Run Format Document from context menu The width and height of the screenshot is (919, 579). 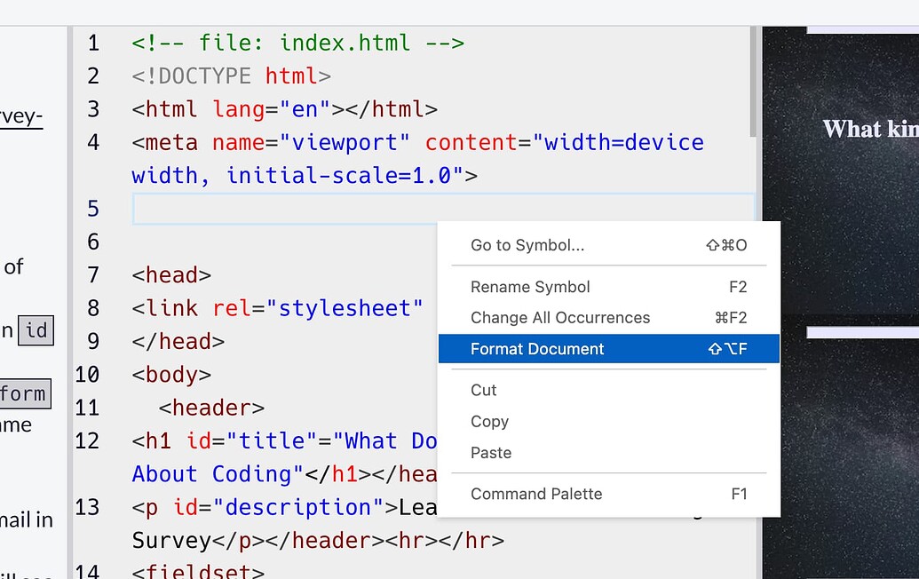537,349
